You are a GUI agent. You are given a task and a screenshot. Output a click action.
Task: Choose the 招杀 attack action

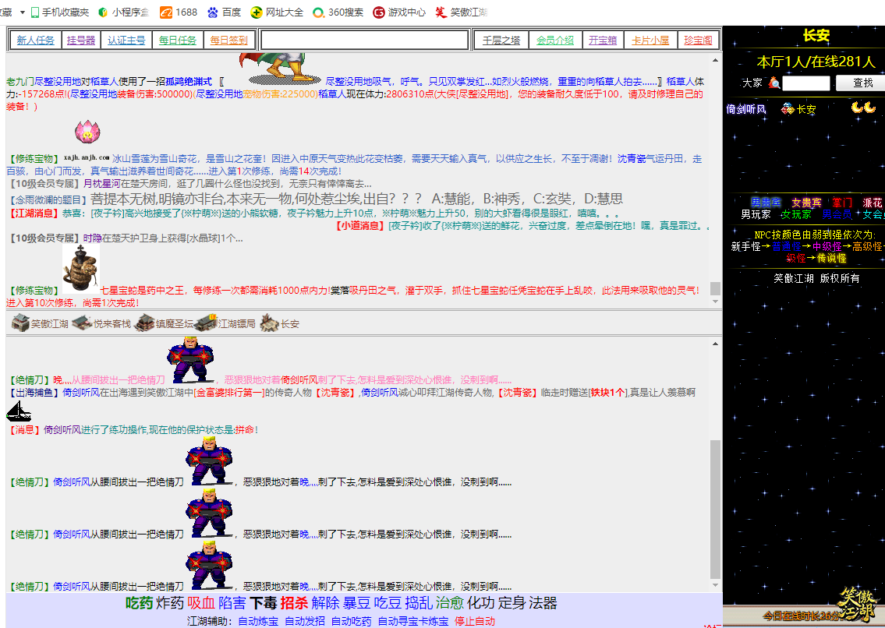click(294, 603)
